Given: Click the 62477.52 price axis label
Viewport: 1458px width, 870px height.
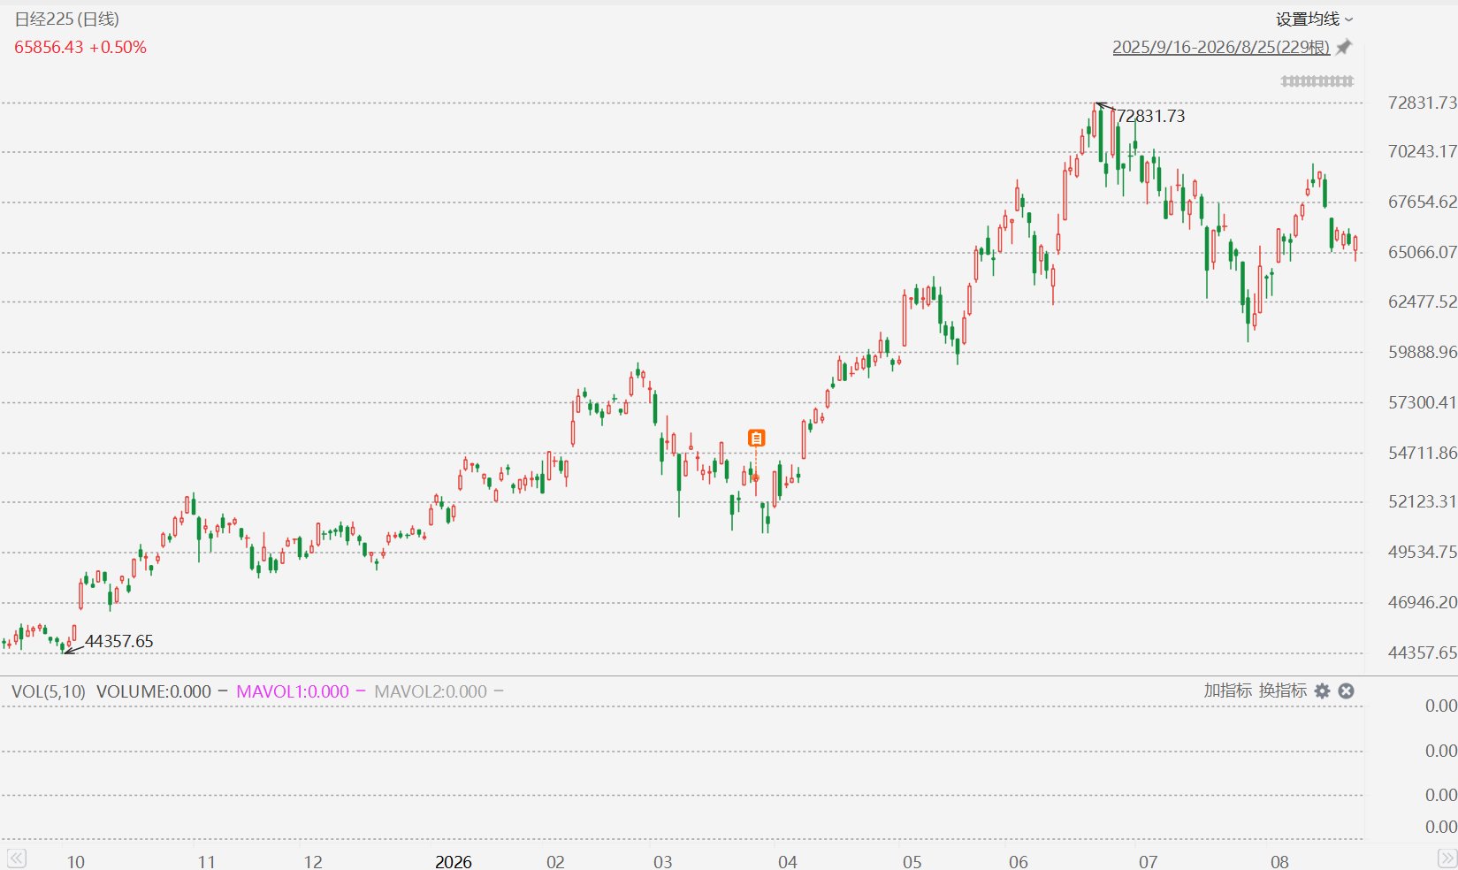Looking at the screenshot, I should tap(1422, 301).
